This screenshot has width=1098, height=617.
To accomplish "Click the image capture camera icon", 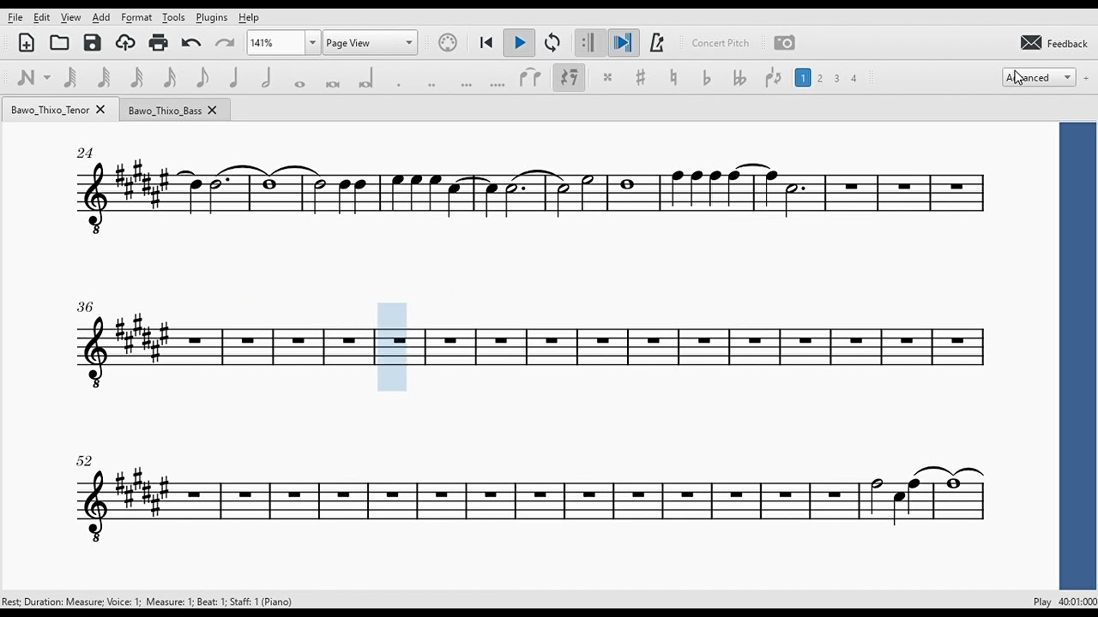I will [784, 43].
